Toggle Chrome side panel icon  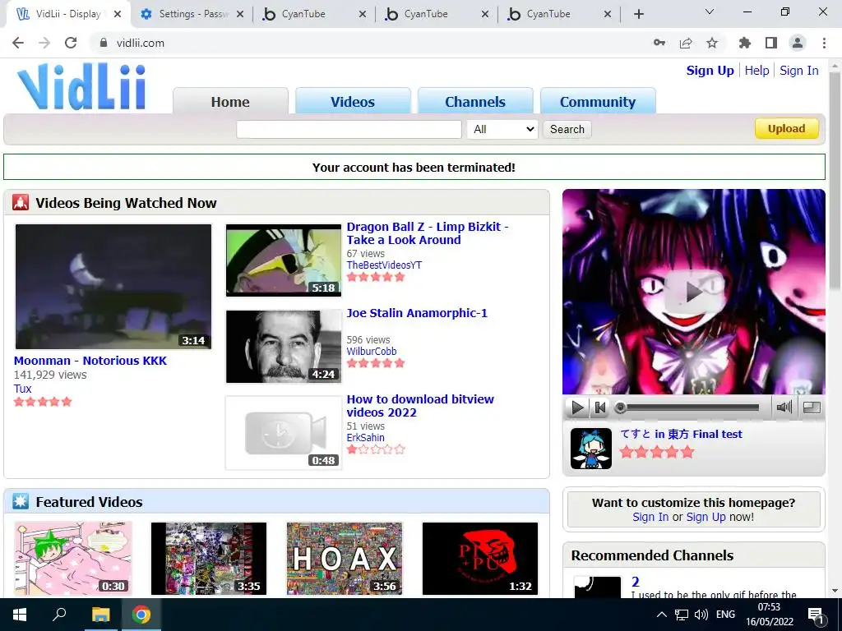pyautogui.click(x=771, y=43)
